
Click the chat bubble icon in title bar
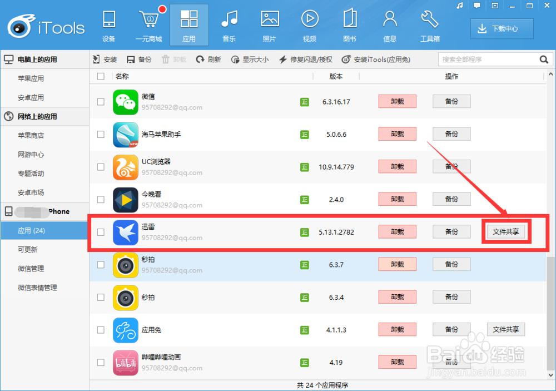click(x=477, y=6)
